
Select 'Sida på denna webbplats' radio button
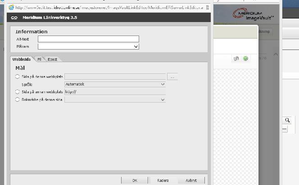(18, 77)
